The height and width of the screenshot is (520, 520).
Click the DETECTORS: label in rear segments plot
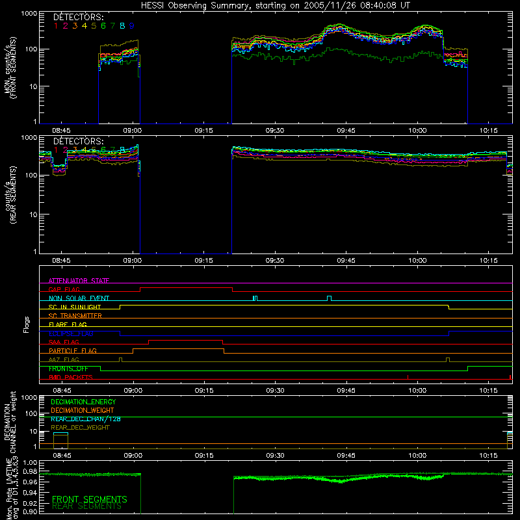pos(79,141)
